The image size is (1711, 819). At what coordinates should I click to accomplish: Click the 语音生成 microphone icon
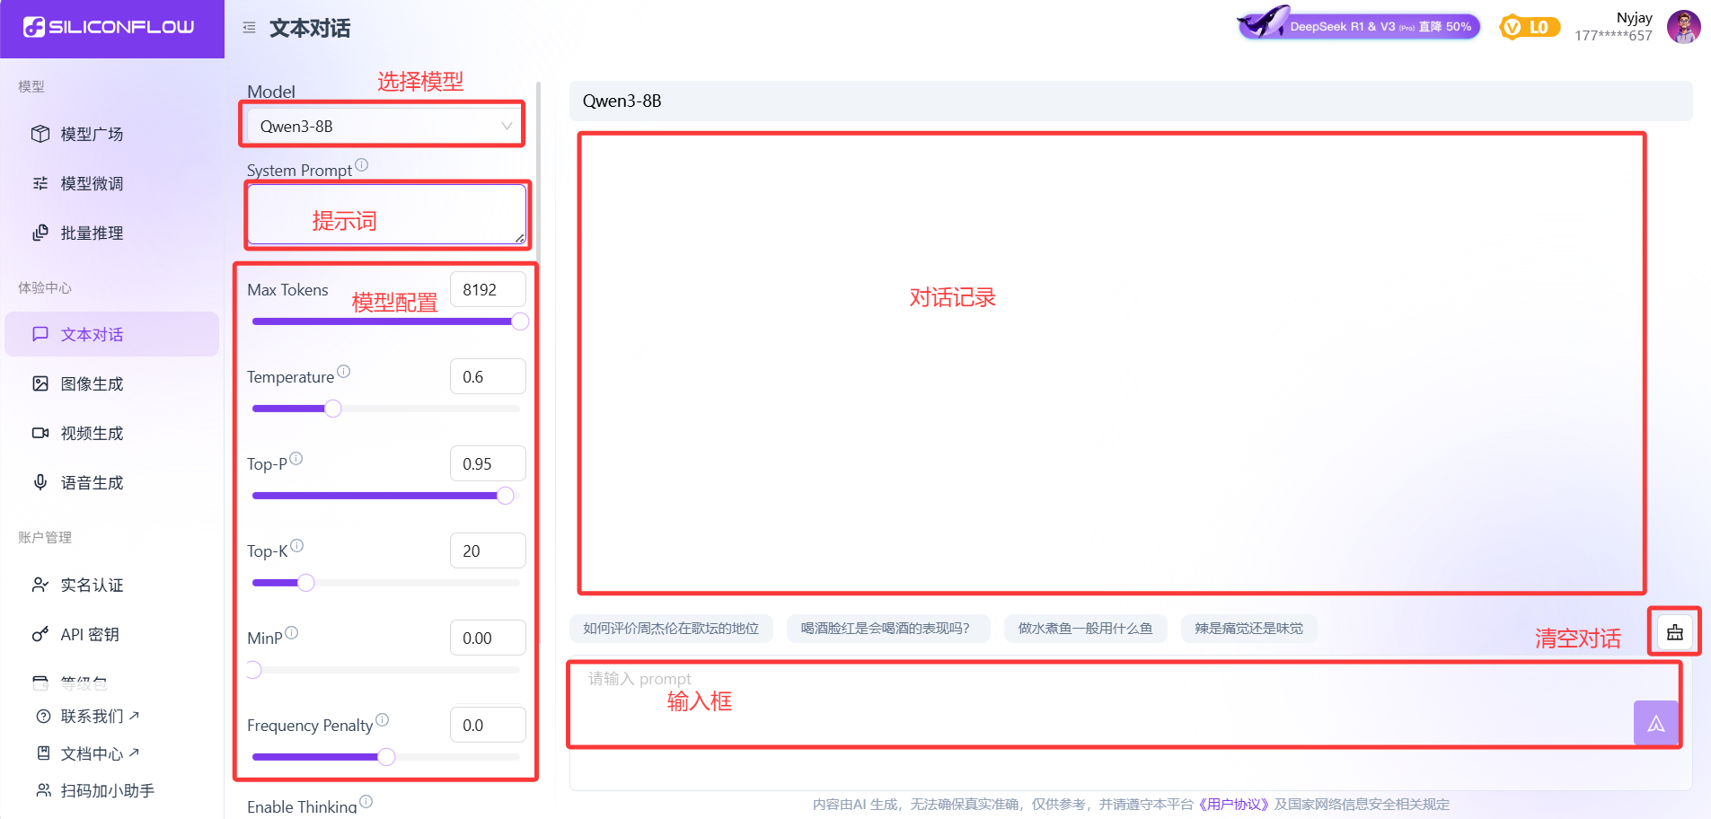click(40, 482)
